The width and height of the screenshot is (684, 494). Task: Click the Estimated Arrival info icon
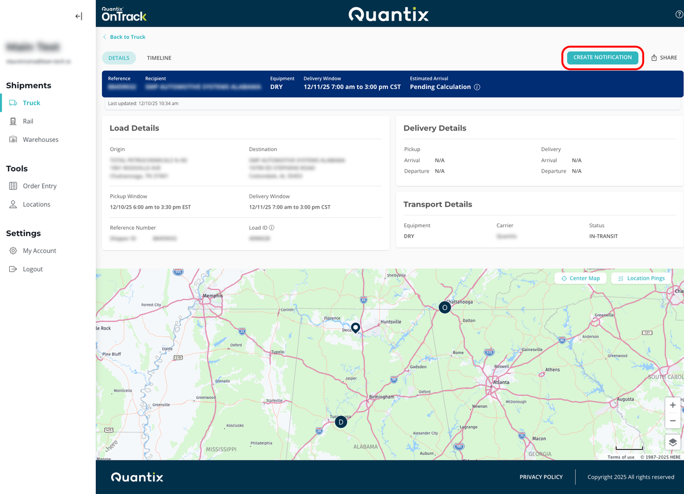coord(477,87)
